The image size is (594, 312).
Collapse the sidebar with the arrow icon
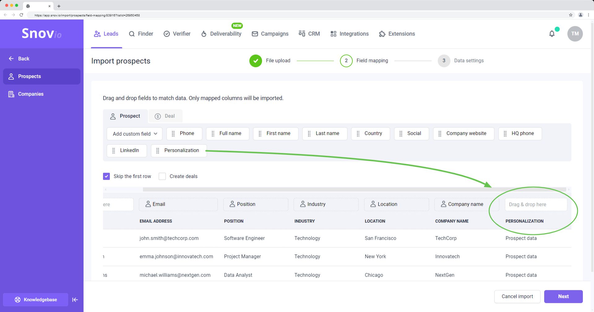(75, 300)
